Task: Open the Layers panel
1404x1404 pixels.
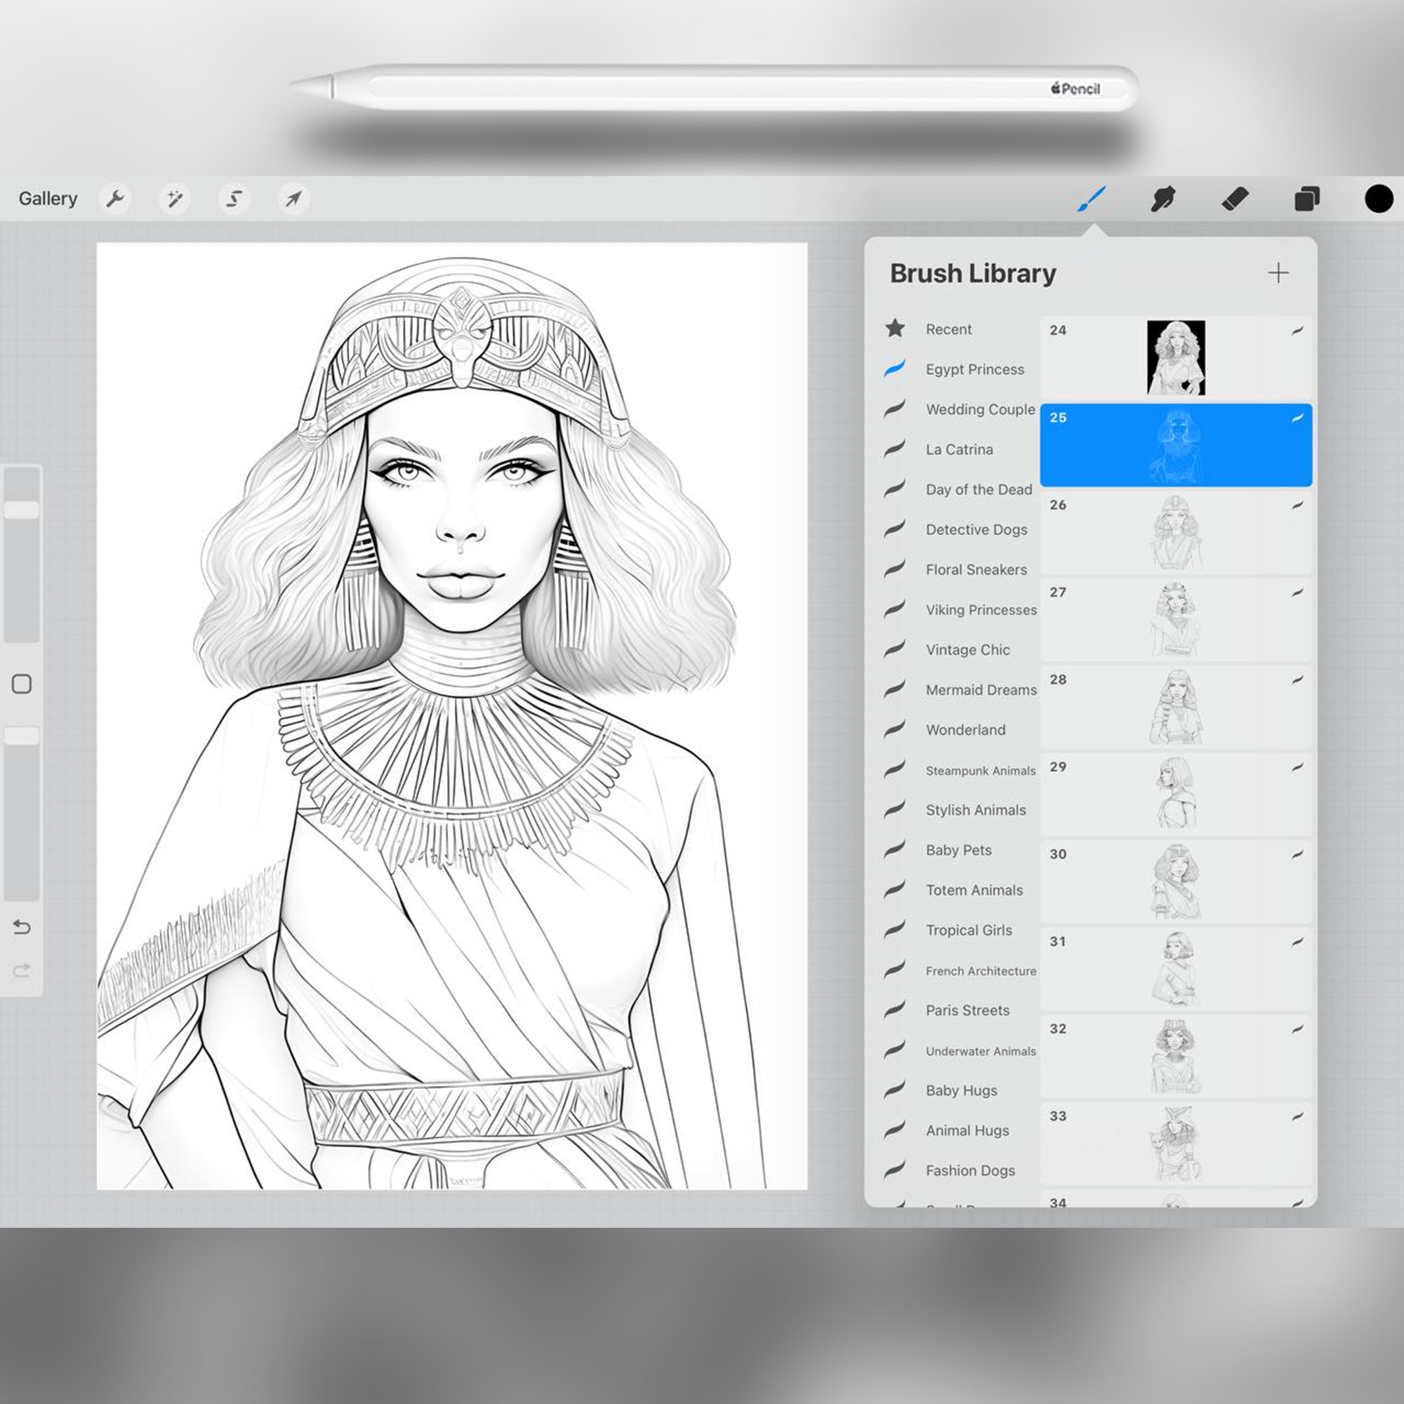Action: pos(1306,198)
